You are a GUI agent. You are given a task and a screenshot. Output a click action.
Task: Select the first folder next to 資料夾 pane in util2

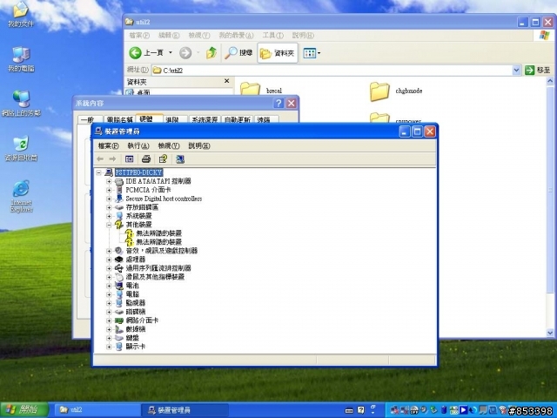pyautogui.click(x=261, y=89)
